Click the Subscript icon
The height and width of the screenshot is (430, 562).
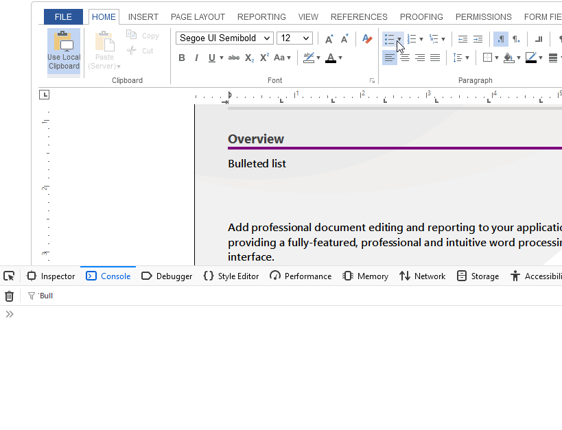[249, 58]
